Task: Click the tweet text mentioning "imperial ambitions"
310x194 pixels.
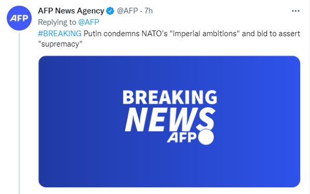Action: click(x=205, y=34)
